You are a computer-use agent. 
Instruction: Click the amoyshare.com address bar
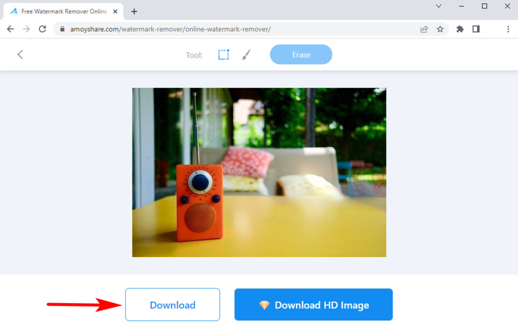point(228,29)
